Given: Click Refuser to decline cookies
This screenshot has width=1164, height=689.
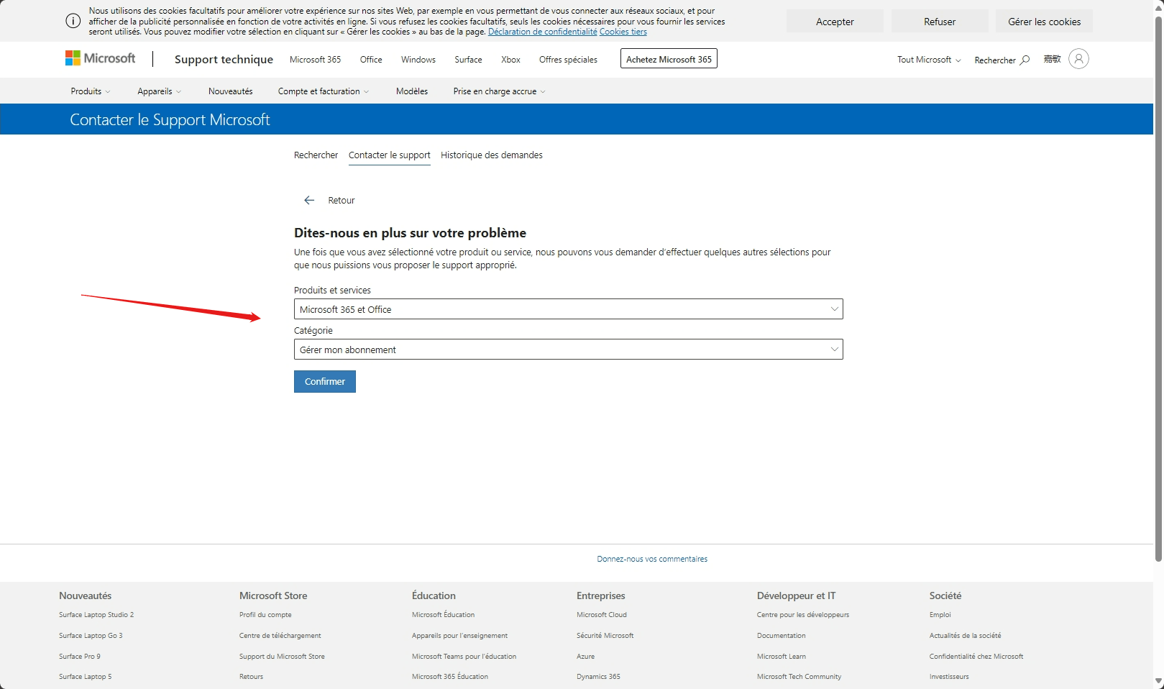Looking at the screenshot, I should pos(940,22).
